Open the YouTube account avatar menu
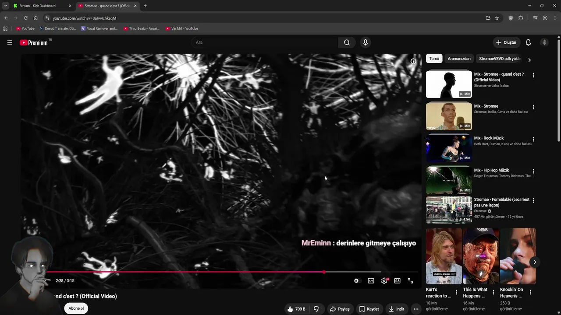The image size is (561, 315). 544,42
